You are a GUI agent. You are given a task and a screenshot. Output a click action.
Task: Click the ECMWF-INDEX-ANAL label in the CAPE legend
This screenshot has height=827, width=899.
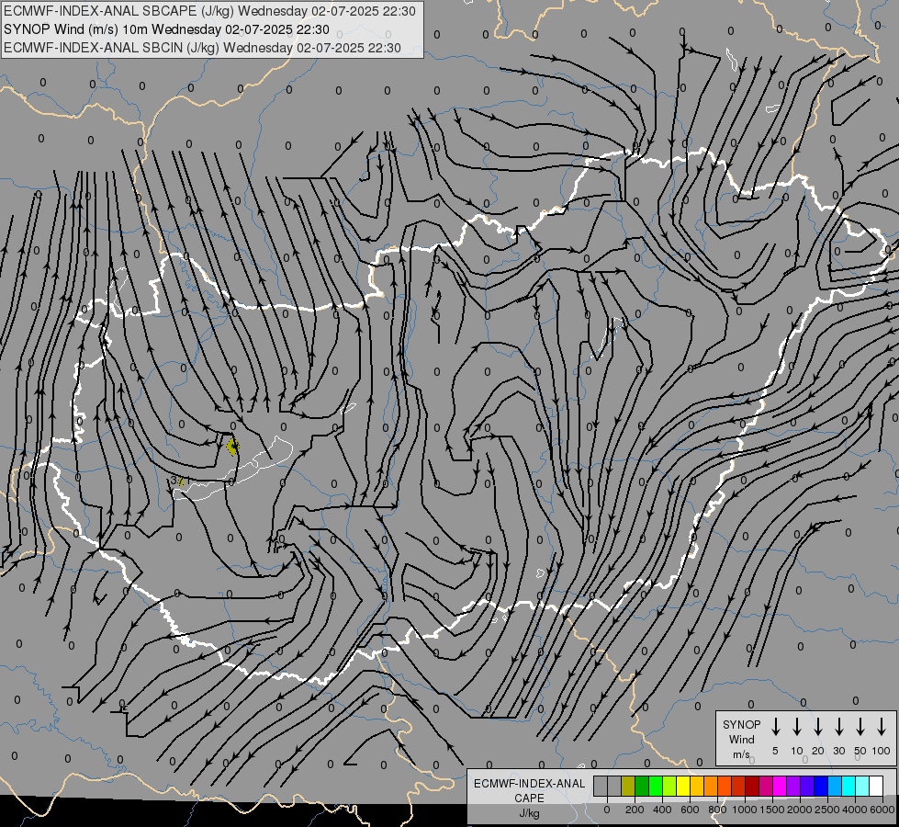[x=529, y=784]
